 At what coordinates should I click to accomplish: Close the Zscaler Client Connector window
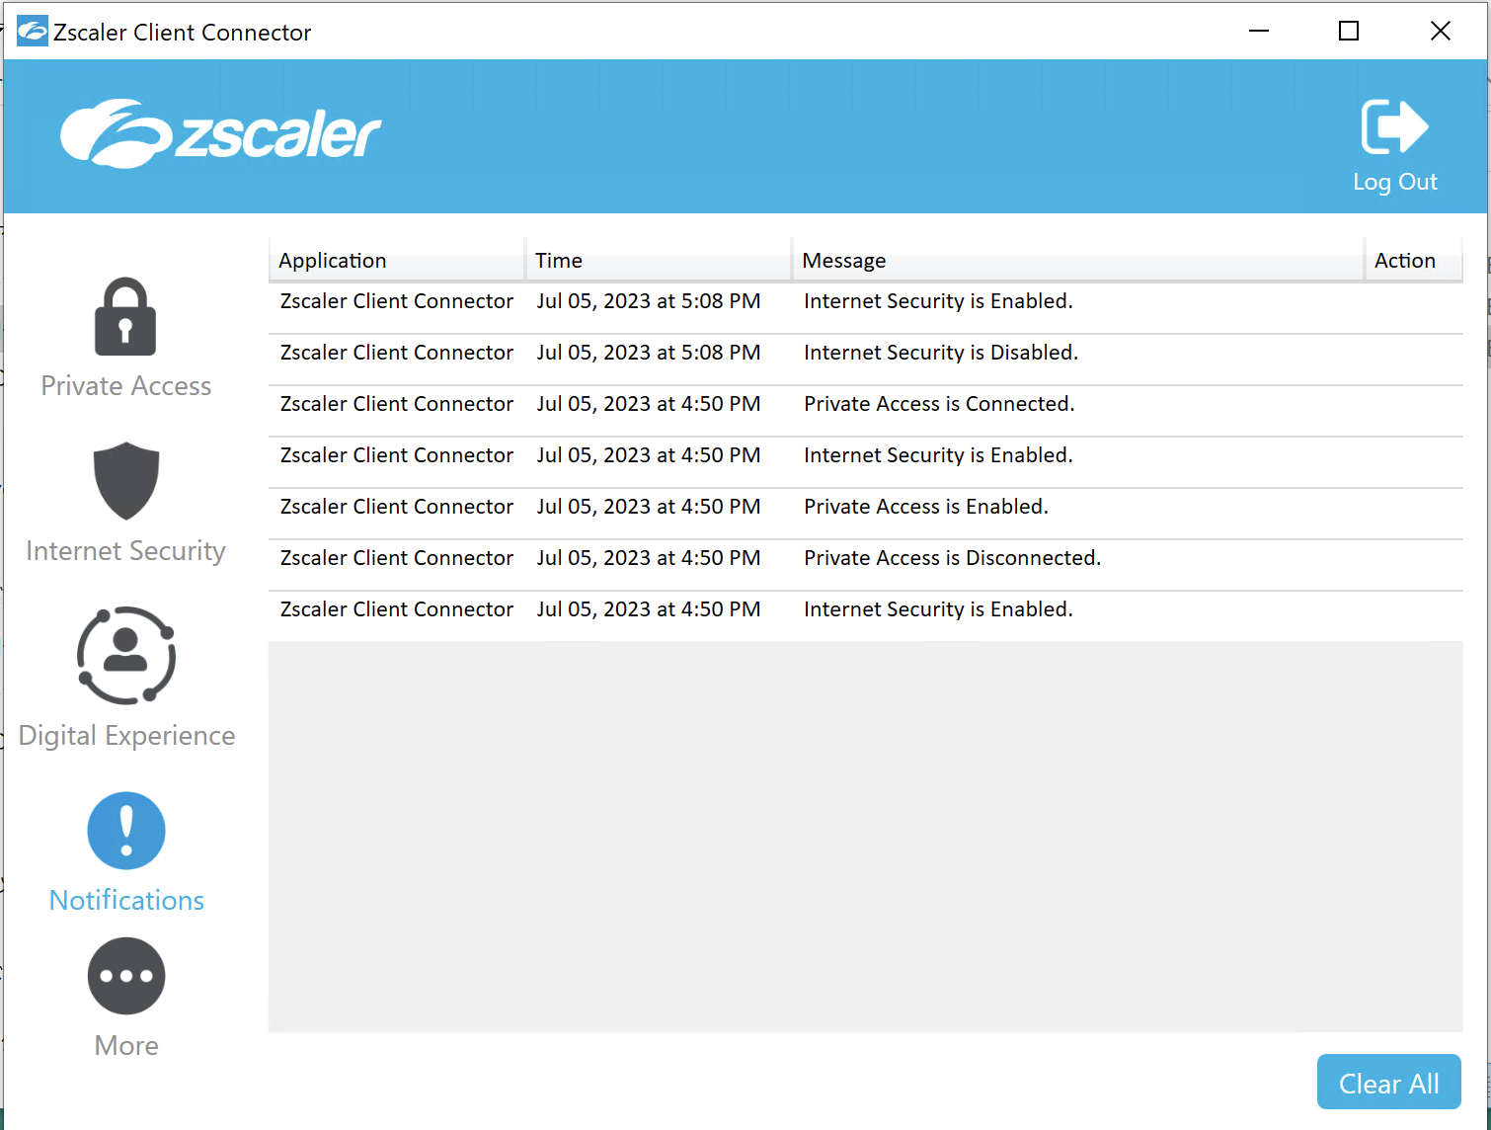1441,32
